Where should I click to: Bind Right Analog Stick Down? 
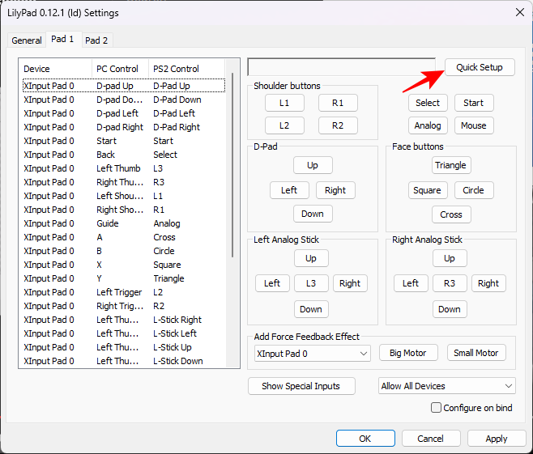(450, 309)
